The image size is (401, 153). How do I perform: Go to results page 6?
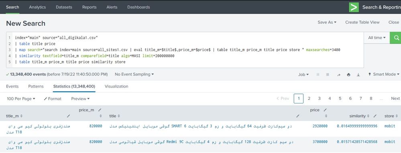click(x=350, y=99)
